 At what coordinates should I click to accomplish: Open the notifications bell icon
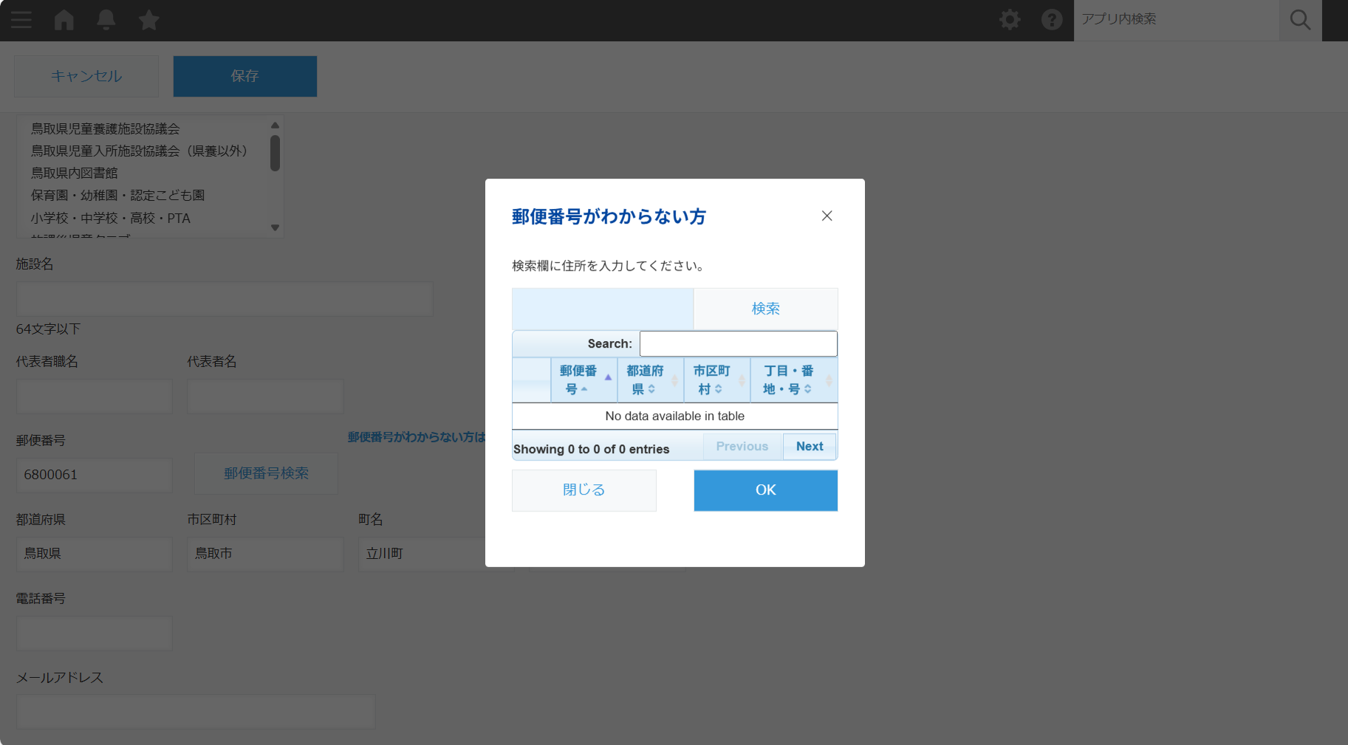click(106, 20)
